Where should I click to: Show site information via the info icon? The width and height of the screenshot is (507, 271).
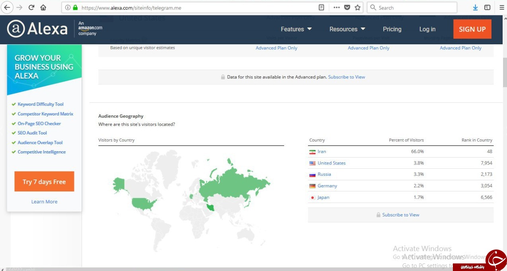67,7
